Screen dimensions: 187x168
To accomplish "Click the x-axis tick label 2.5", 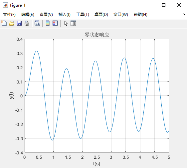I will pos(97,157).
